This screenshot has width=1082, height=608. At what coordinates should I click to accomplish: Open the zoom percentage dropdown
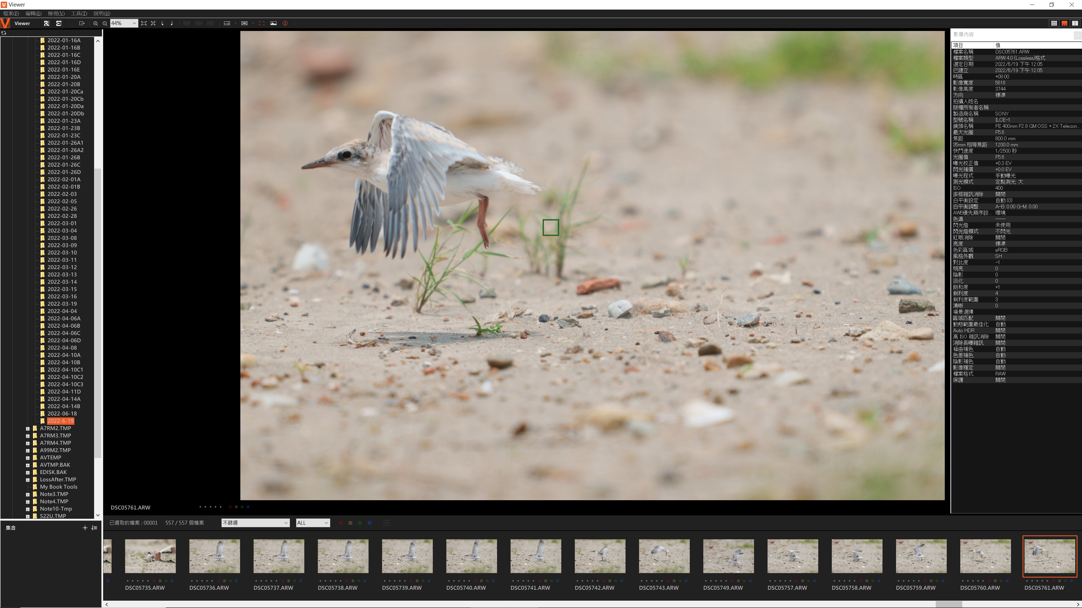(x=134, y=23)
